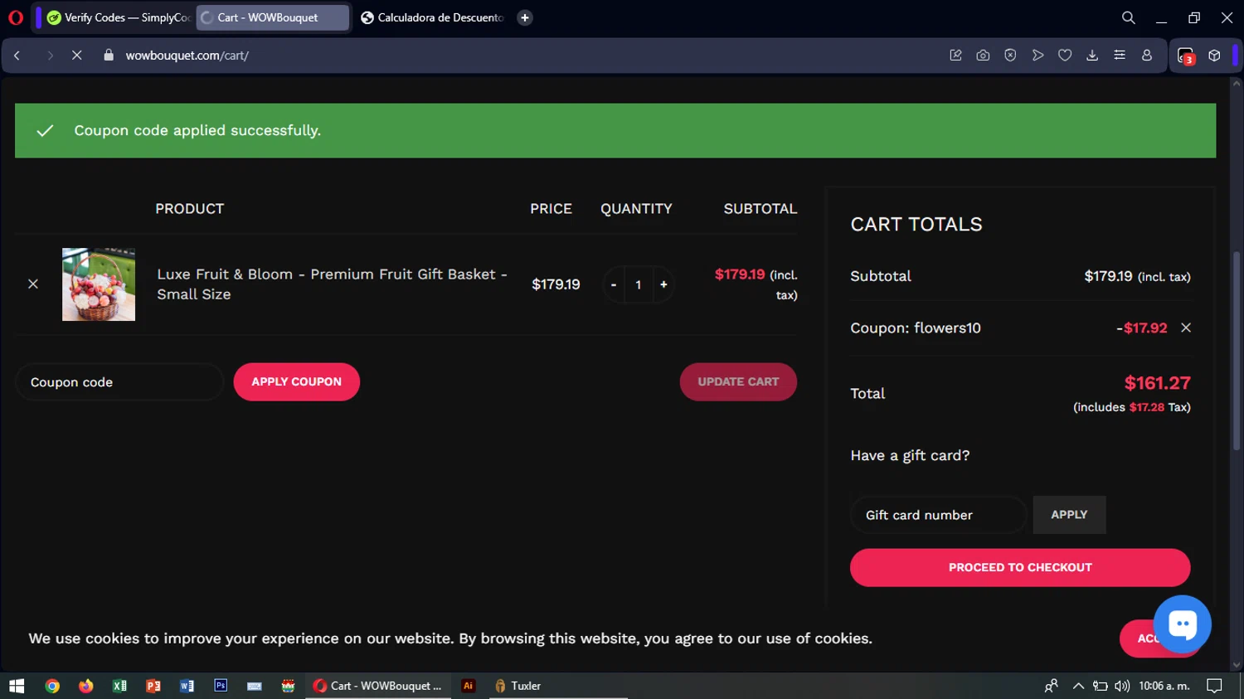Click the Gift card number field
Screen dimensions: 1244x699
coord(939,515)
